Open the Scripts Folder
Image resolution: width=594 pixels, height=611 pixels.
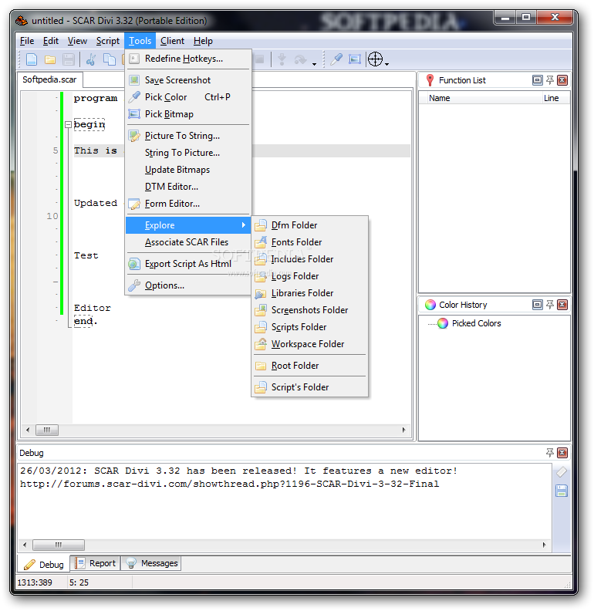pyautogui.click(x=310, y=327)
